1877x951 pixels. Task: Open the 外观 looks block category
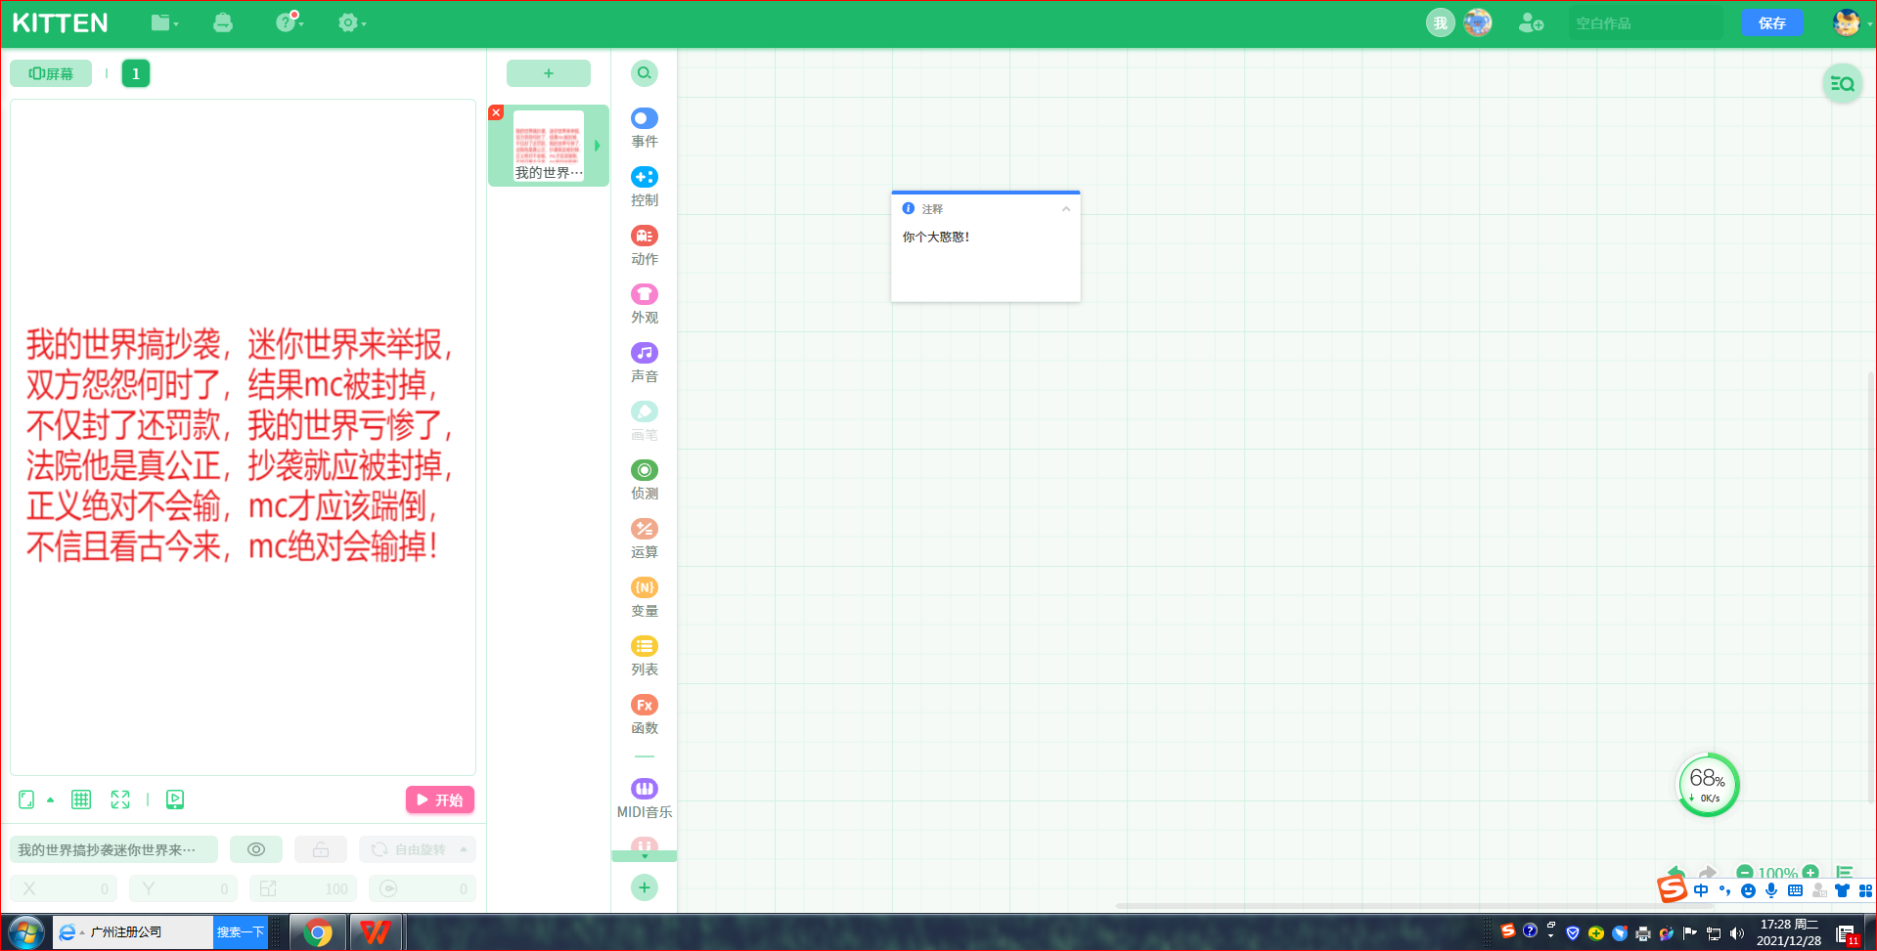point(645,304)
